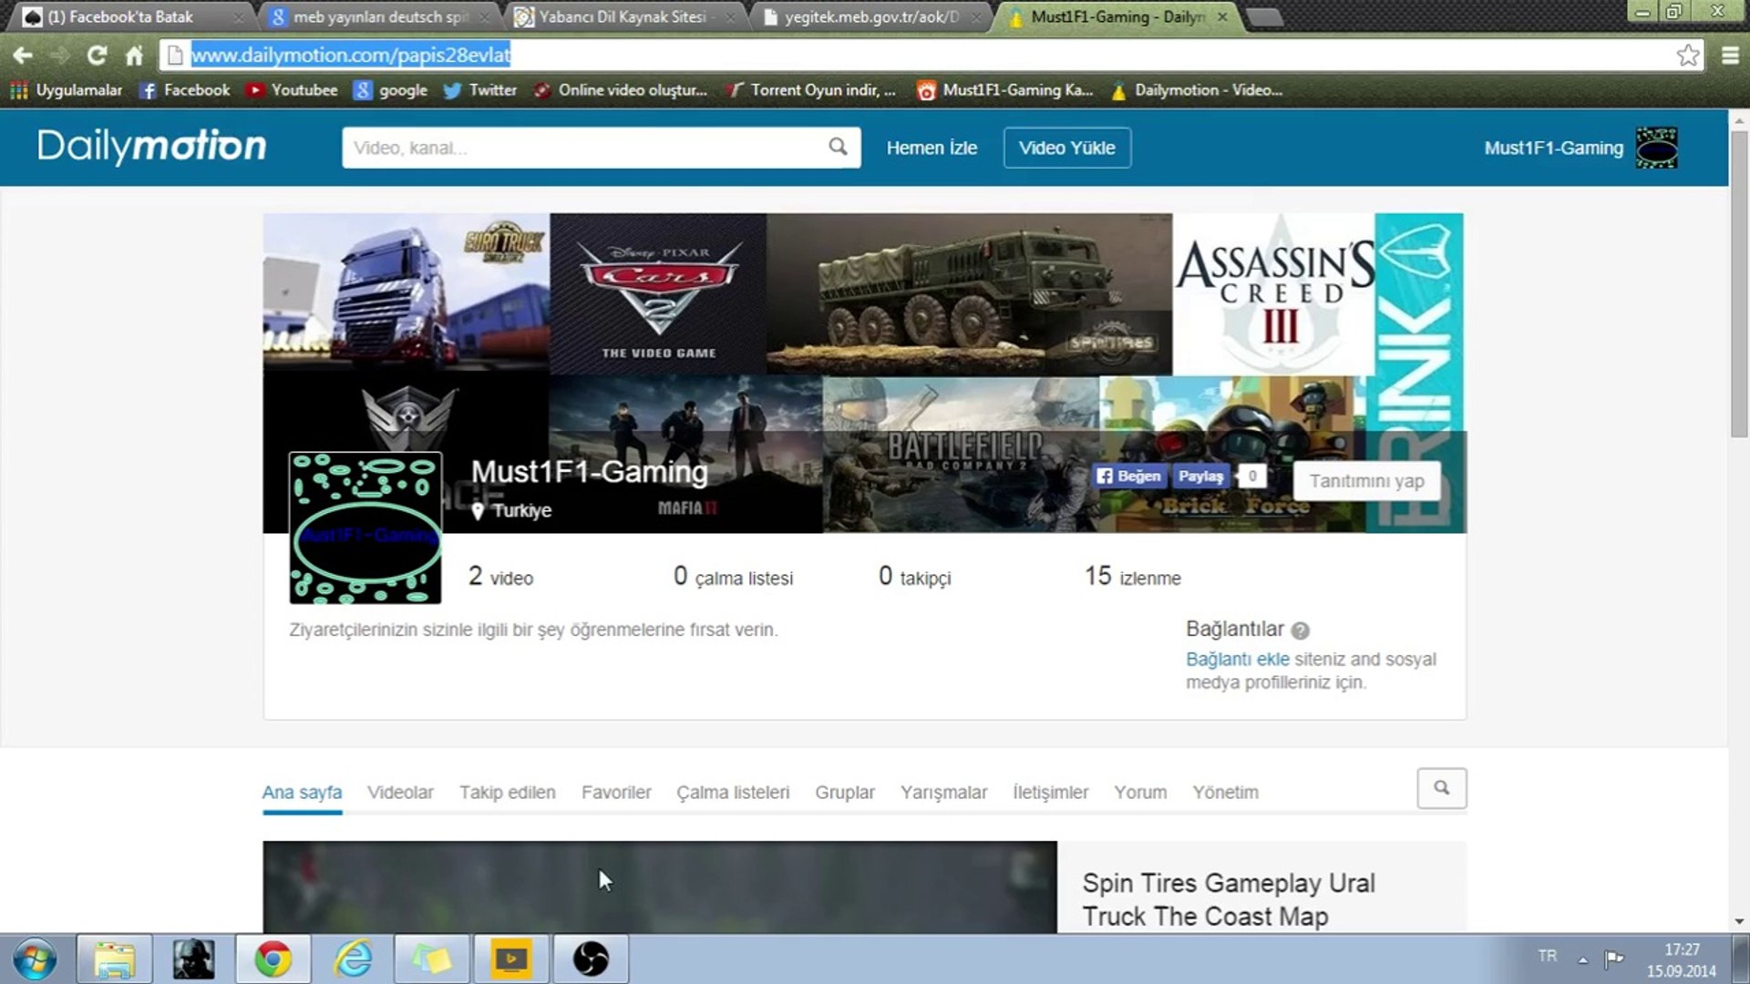Open the google bookmark
Image resolution: width=1750 pixels, height=984 pixels.
(x=390, y=90)
